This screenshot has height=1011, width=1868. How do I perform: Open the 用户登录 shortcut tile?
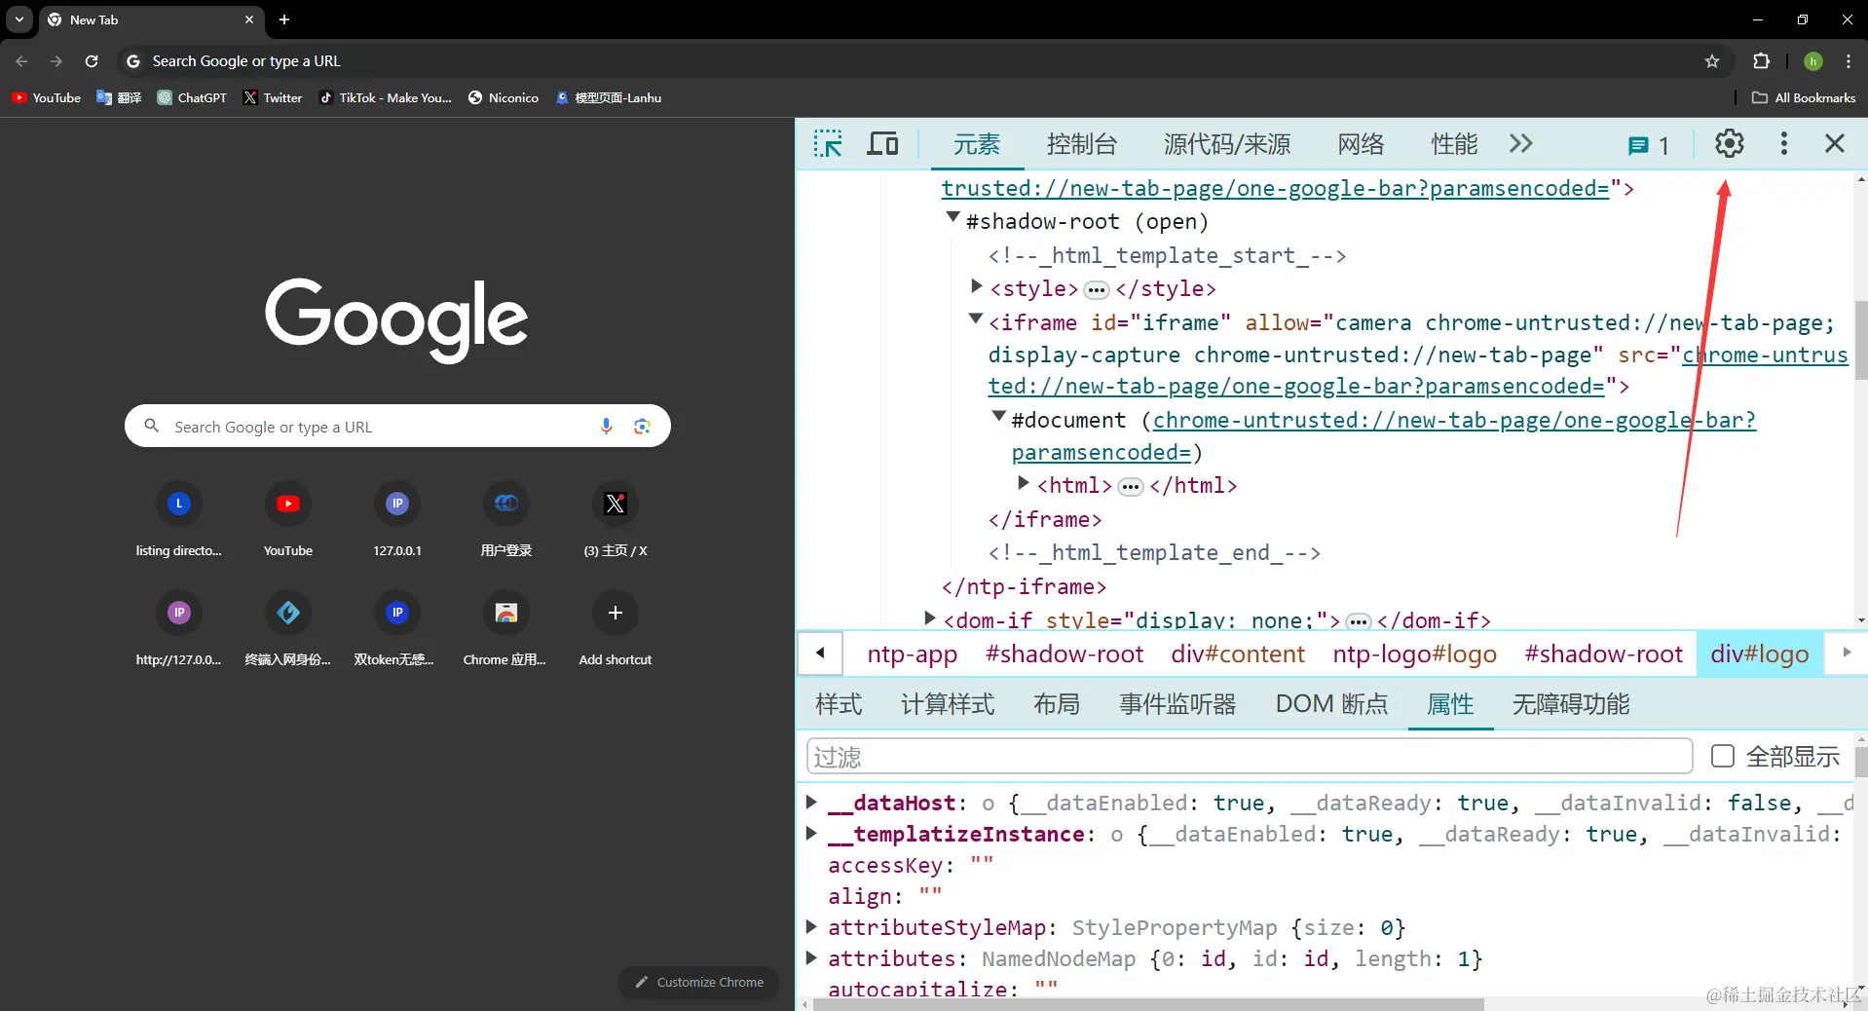tap(506, 519)
